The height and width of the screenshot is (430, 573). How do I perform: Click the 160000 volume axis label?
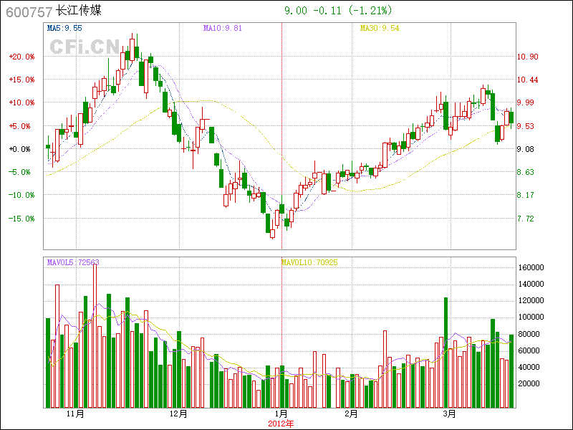tap(532, 267)
